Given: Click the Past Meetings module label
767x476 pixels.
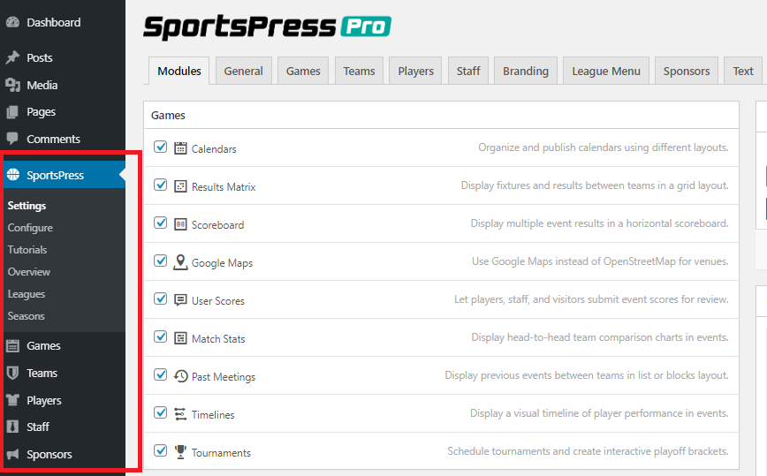Looking at the screenshot, I should click(224, 377).
